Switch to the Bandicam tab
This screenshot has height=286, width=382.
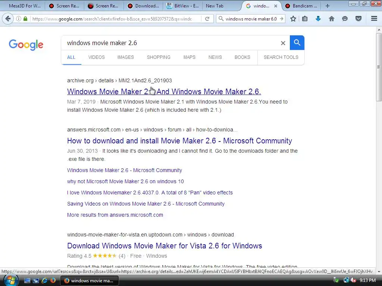(x=301, y=6)
